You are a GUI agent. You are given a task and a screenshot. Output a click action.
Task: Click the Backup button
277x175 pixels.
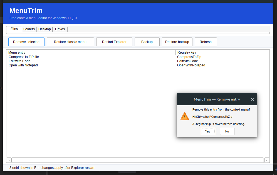click(x=147, y=42)
